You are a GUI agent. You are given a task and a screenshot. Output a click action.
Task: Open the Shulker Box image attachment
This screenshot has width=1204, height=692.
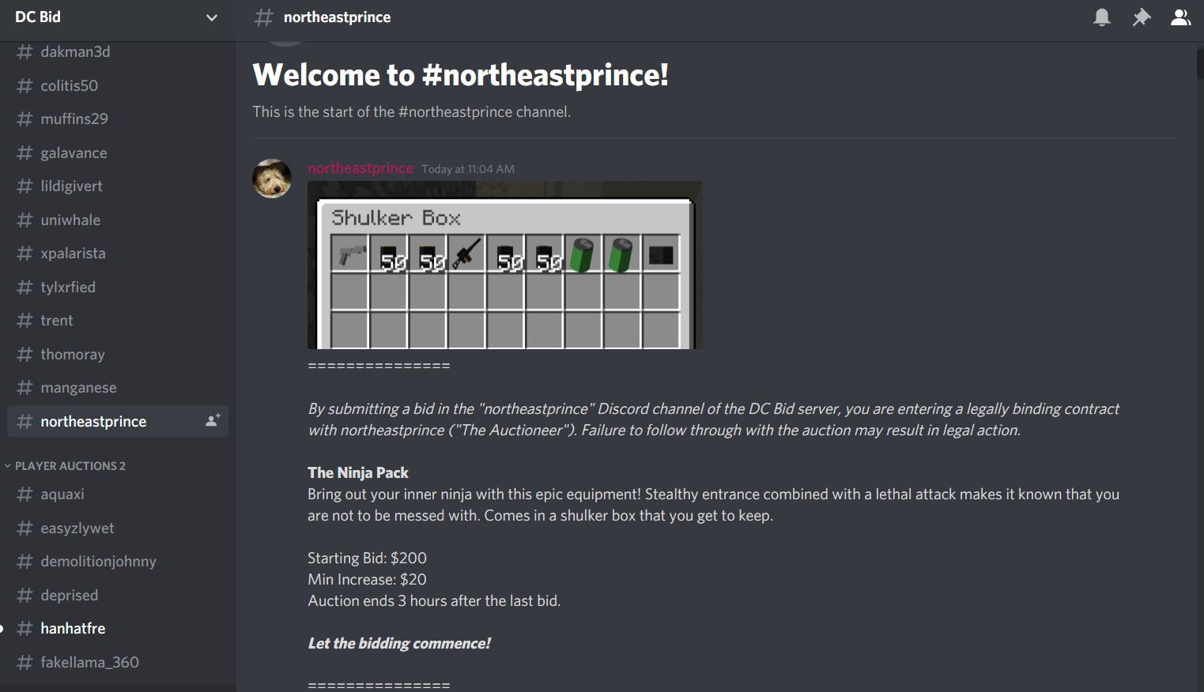[x=504, y=265]
